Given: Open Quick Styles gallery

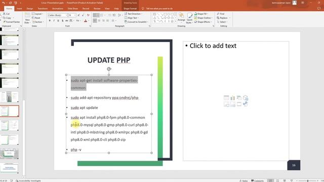Looking at the screenshot, I should (x=189, y=18).
